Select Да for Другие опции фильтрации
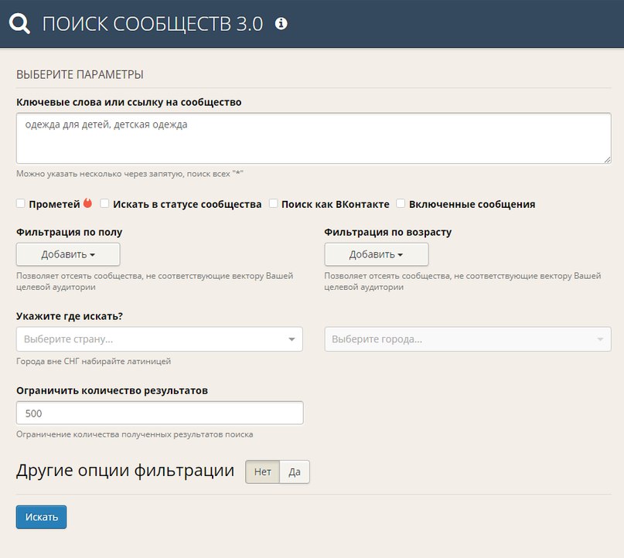The image size is (624, 558). [295, 472]
